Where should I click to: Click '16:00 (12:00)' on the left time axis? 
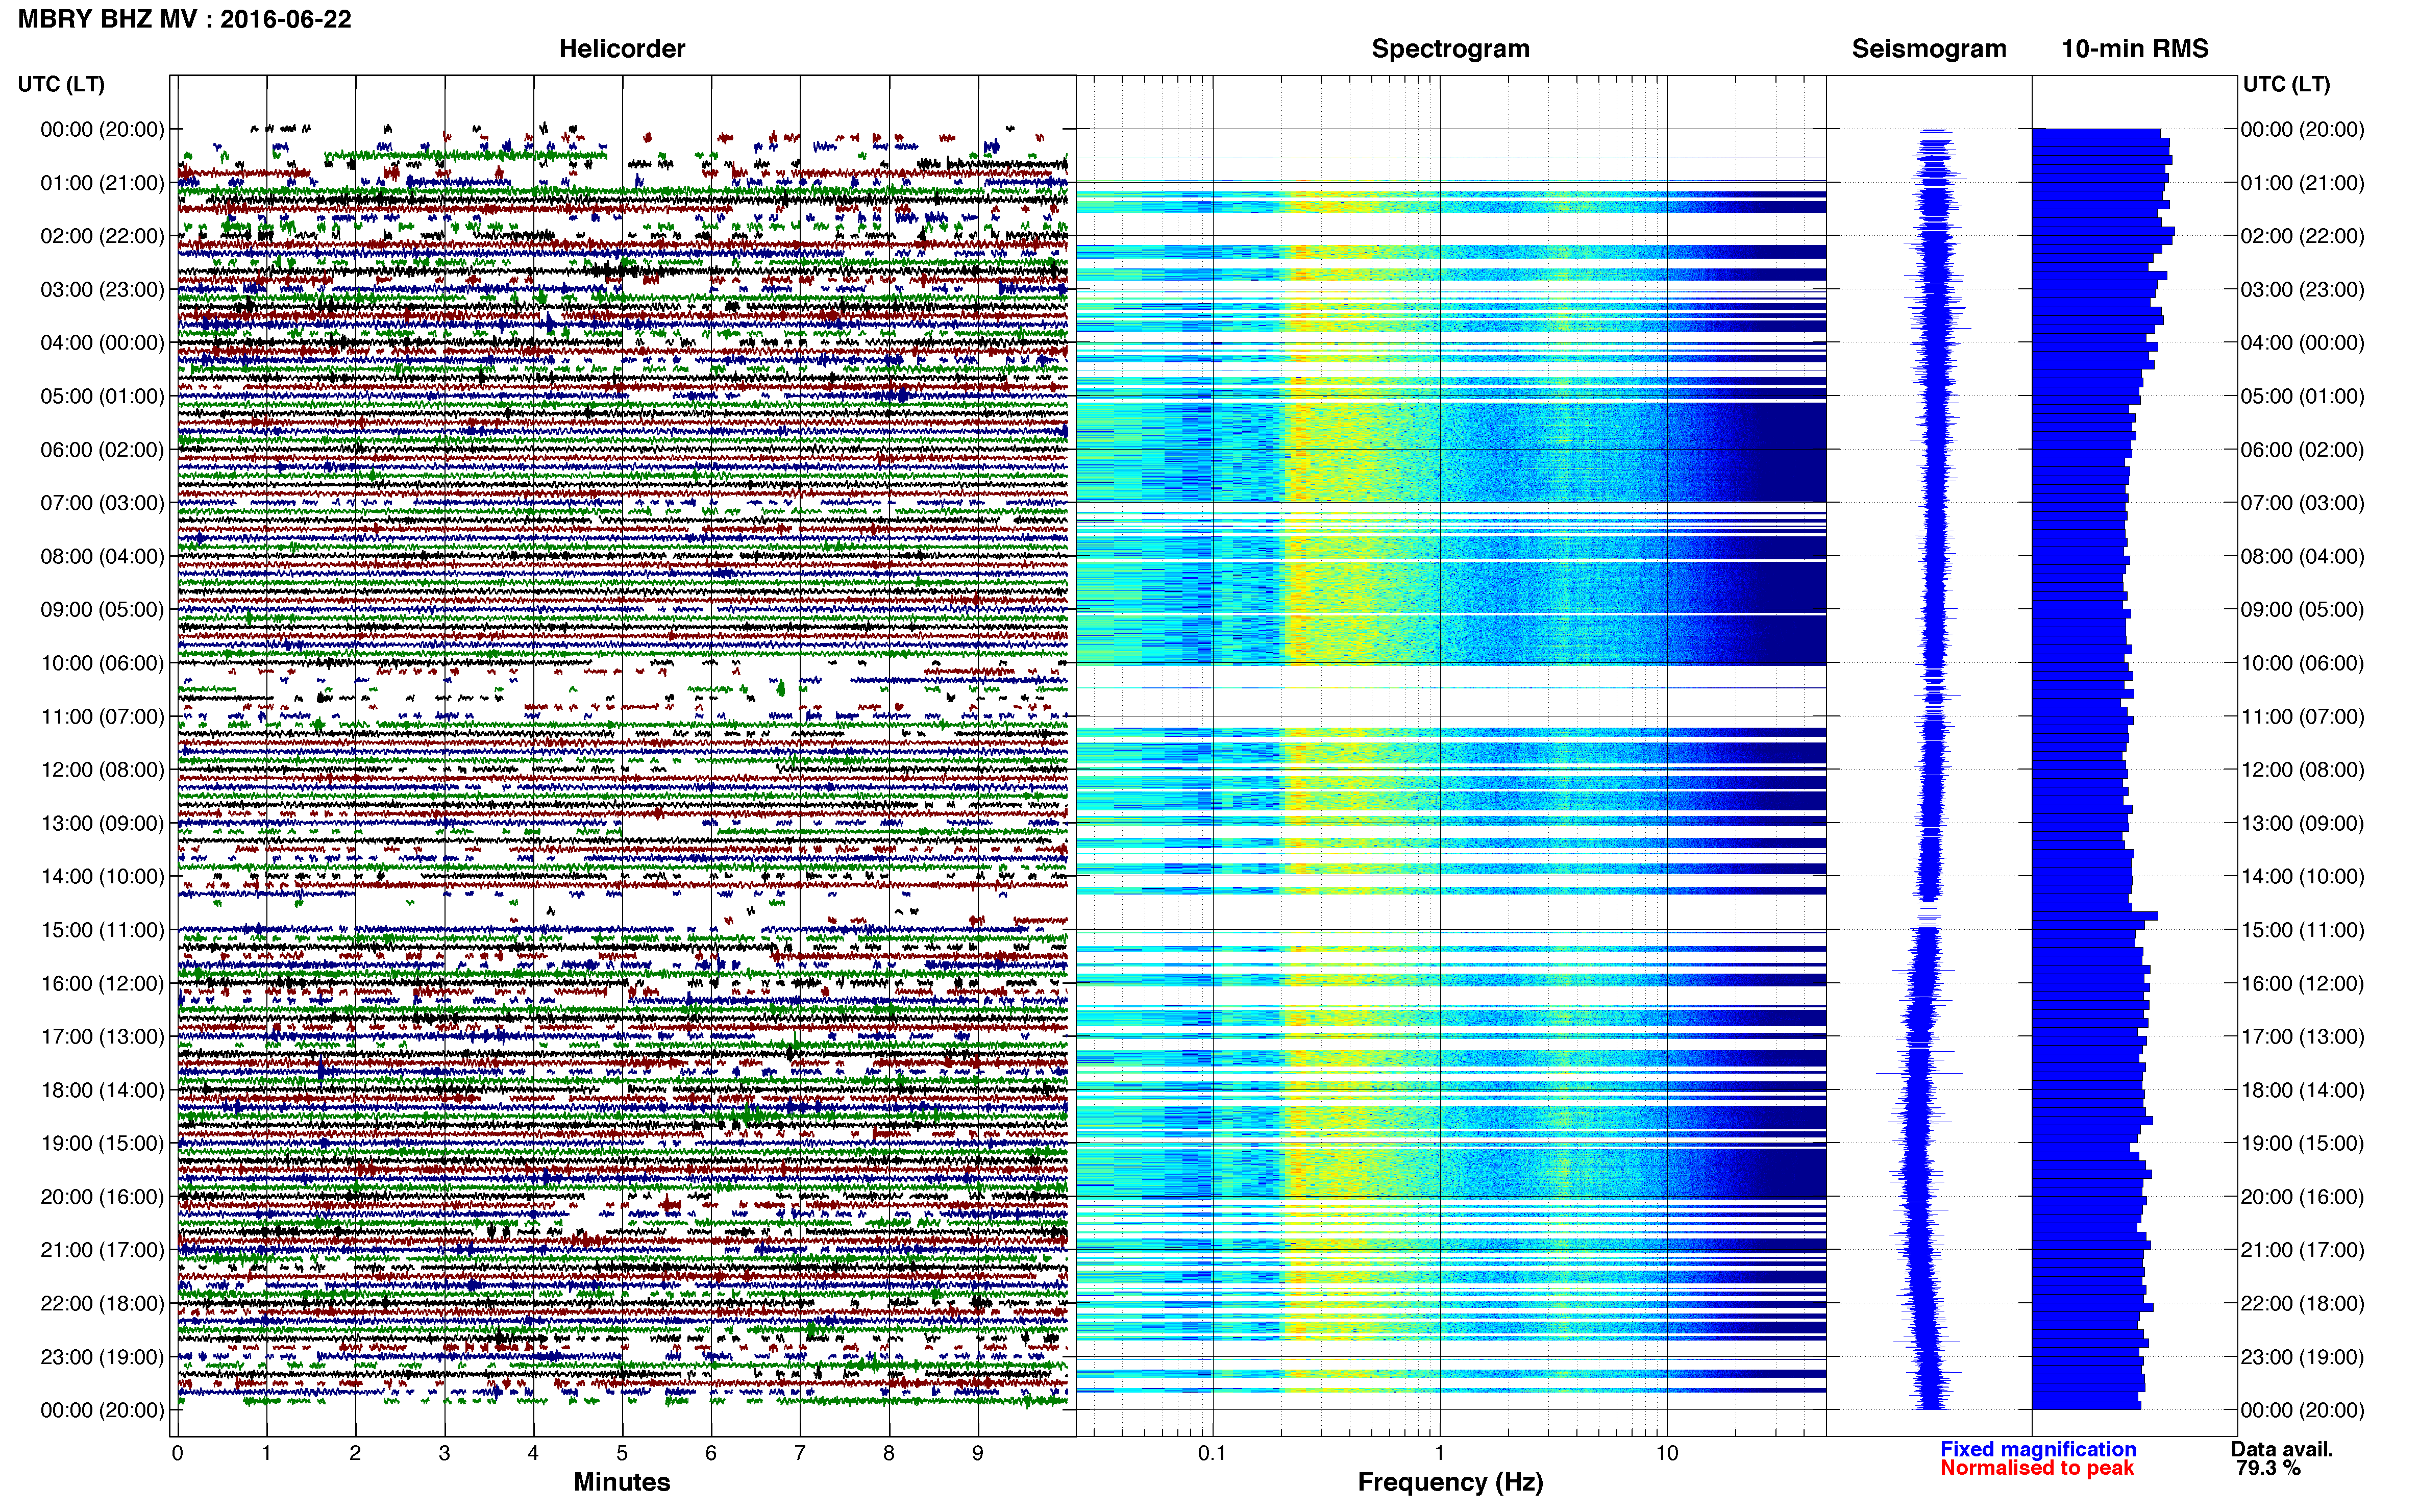pos(102,984)
